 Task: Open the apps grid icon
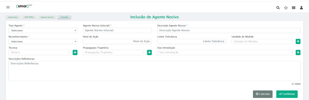[293, 8]
